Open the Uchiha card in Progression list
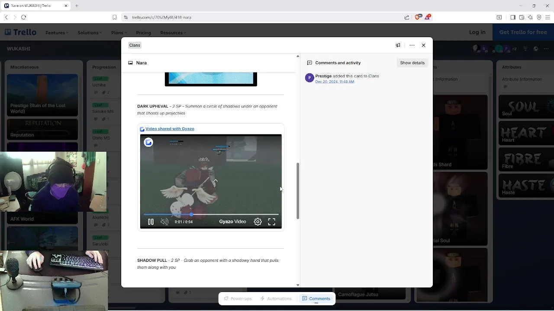 (x=103, y=86)
